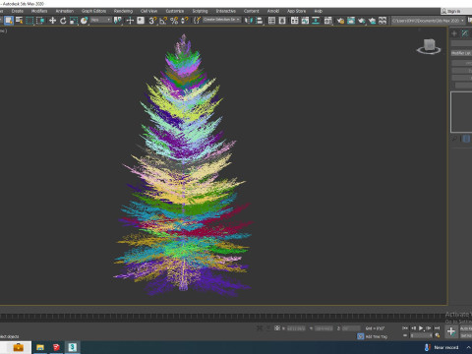Click Add Time Tag
472x354 pixels.
pos(377,336)
